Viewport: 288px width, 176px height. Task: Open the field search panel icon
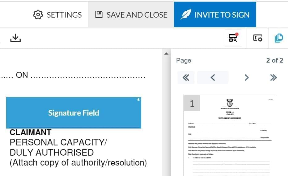233,38
